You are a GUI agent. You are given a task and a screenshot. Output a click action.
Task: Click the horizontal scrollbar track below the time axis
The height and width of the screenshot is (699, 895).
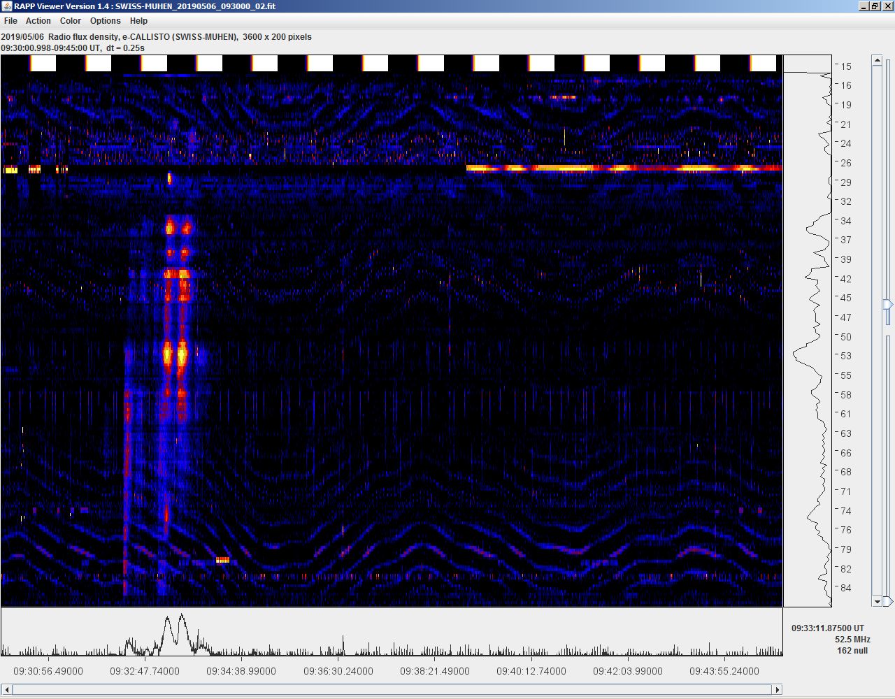click(392, 690)
